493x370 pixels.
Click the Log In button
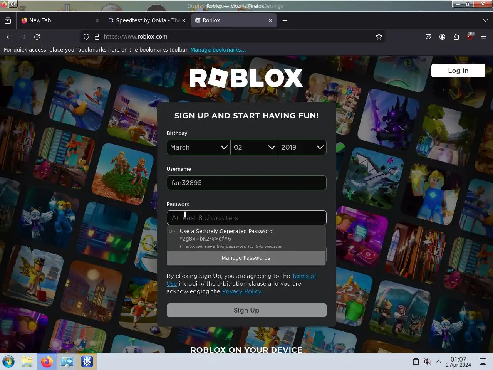[458, 71]
